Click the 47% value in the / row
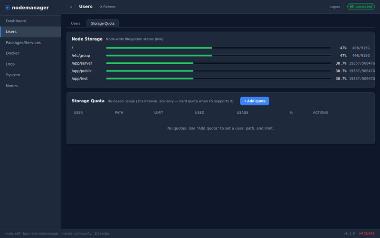 point(343,48)
